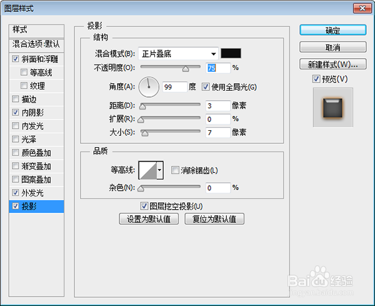Toggle 图层挖空投影 checkbox

click(144, 206)
